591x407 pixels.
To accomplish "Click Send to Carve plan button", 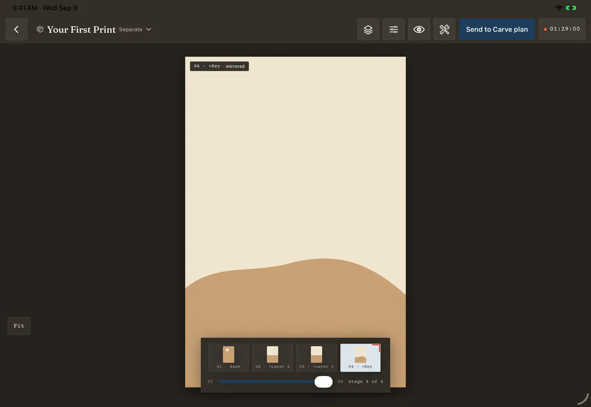I will coord(497,30).
